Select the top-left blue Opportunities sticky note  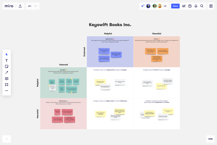click(x=104, y=51)
